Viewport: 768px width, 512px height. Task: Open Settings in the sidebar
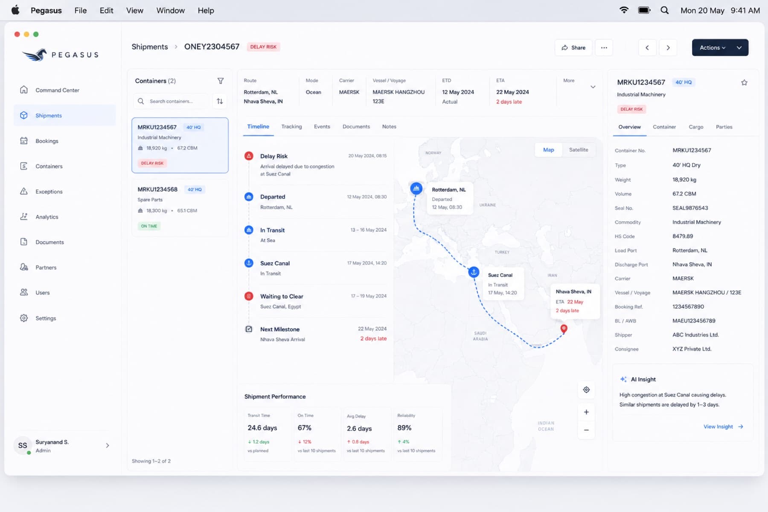[64, 318]
